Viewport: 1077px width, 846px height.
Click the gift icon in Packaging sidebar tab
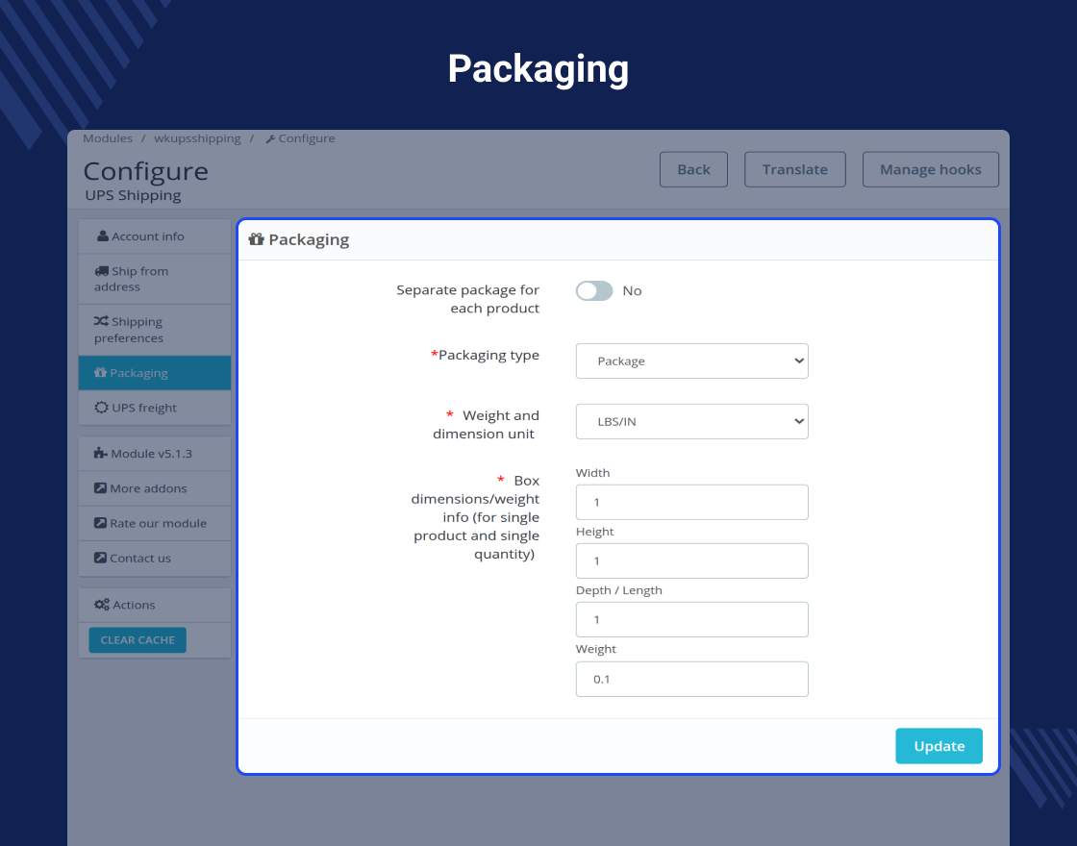coord(100,373)
